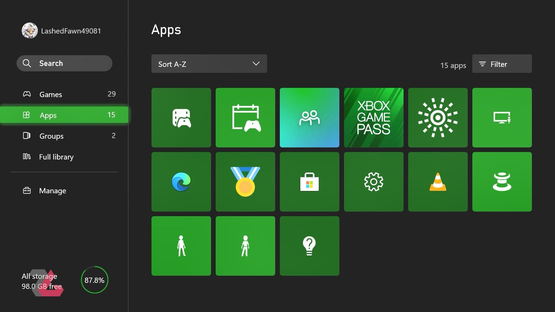
Task: Open the second avatar figure tile
Action: (245, 246)
